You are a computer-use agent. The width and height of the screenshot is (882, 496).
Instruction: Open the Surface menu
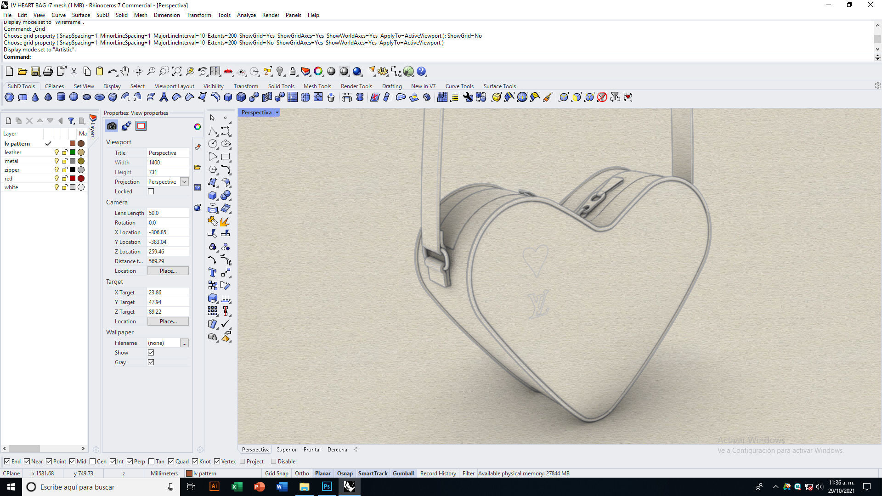click(x=81, y=15)
